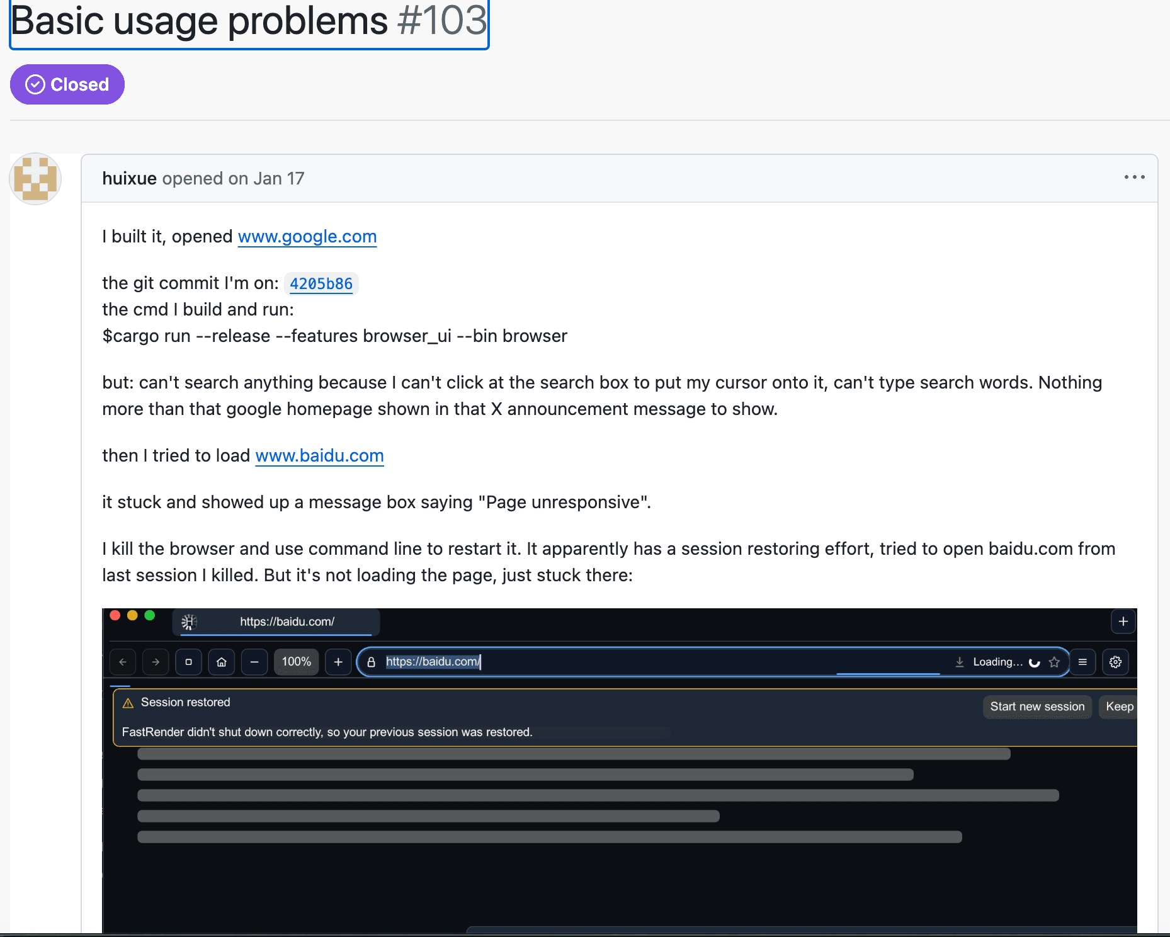Image resolution: width=1170 pixels, height=937 pixels.
Task: Zoom in with the plus icon beside 100%
Action: 338,662
